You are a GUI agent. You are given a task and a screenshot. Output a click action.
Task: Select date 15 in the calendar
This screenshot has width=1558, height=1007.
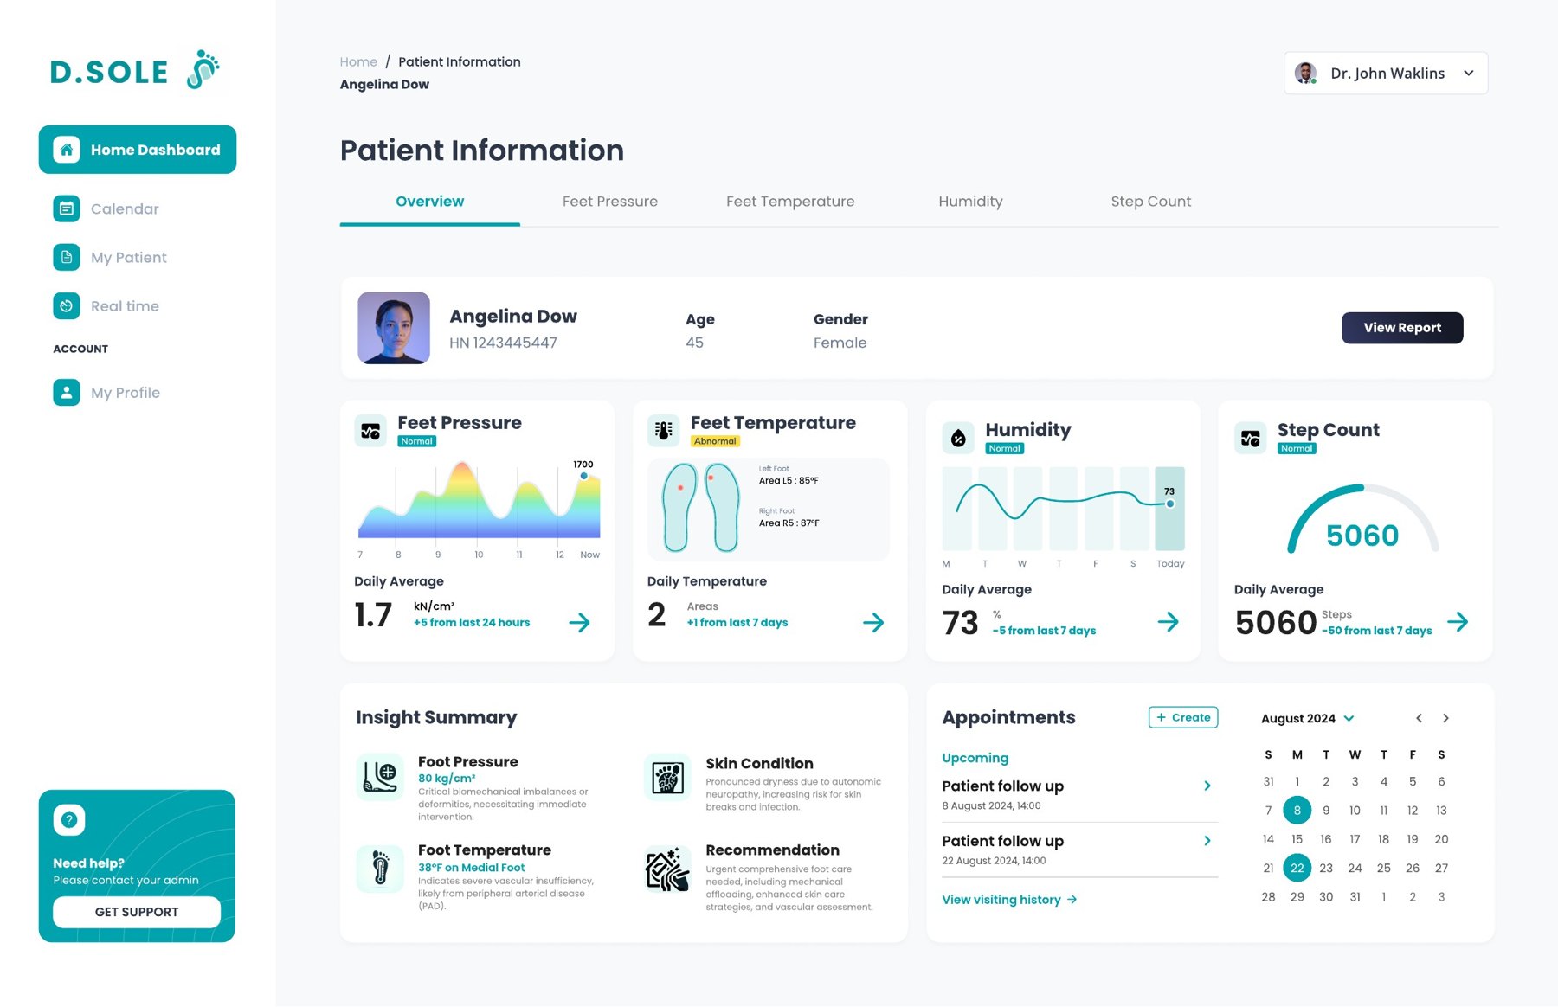[x=1297, y=839]
